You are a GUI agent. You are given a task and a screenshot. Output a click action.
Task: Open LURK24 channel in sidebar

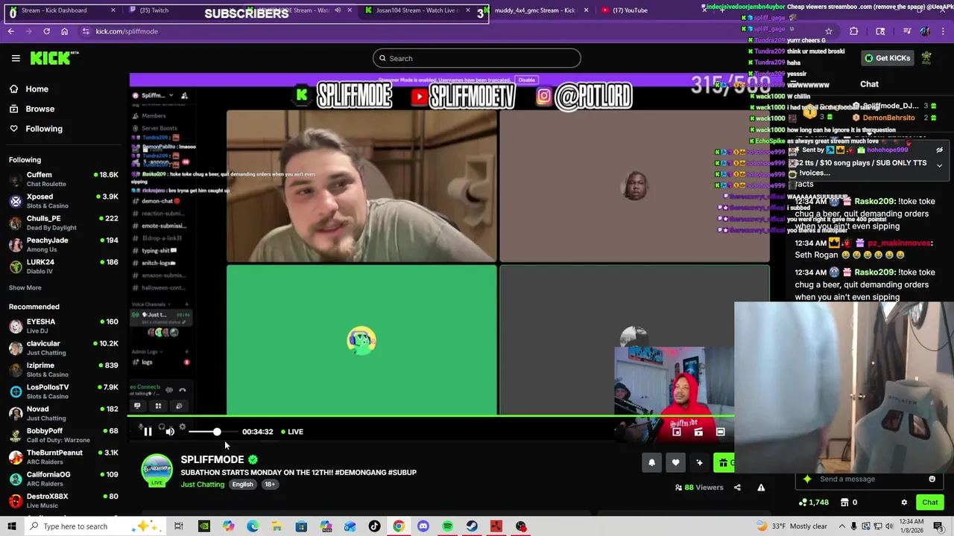pos(63,267)
